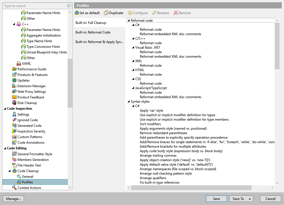Image resolution: width=284 pixels, height=205 pixels.
Task: Remove the selected profile
Action: (182, 13)
